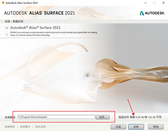Minimize the installer window
Screen dimensions: 168x131
(146, 3)
